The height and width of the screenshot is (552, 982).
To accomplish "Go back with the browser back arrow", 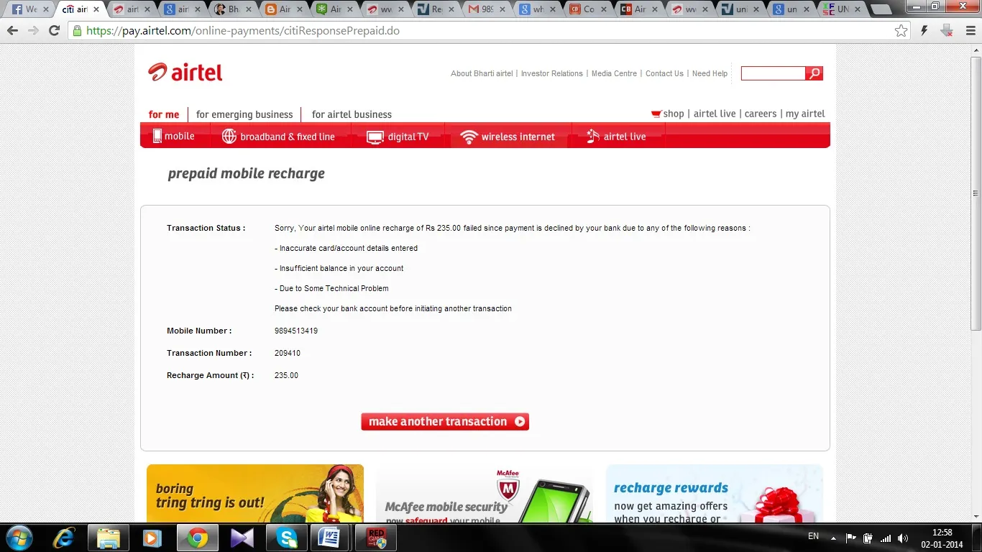I will [x=12, y=31].
